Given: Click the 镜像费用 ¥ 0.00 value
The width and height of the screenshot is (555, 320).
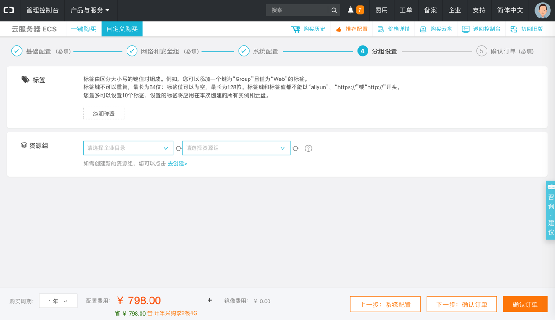Looking at the screenshot, I should point(262,302).
